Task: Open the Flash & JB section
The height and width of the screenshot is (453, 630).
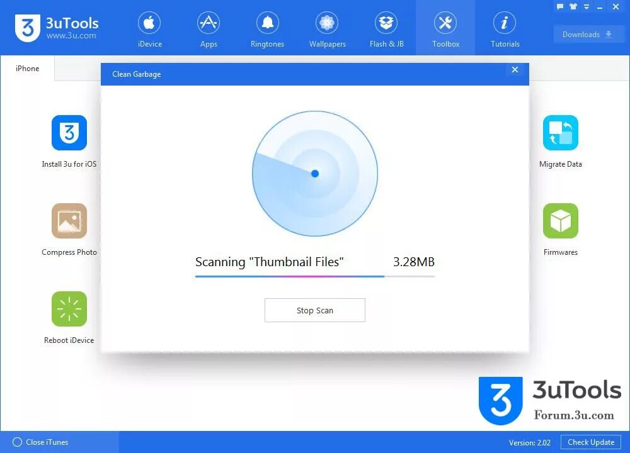Action: pyautogui.click(x=387, y=30)
